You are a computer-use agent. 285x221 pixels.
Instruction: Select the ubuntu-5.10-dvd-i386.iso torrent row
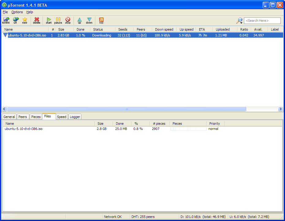click(142, 35)
